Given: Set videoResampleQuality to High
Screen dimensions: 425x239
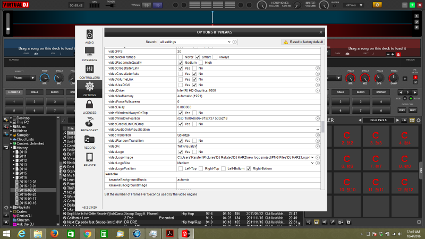Looking at the screenshot, I should 201,63.
